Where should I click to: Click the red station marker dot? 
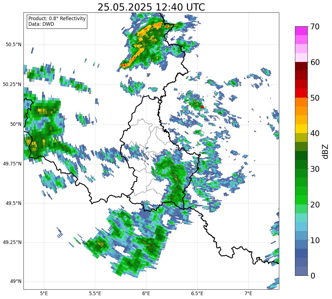[x=202, y=107]
